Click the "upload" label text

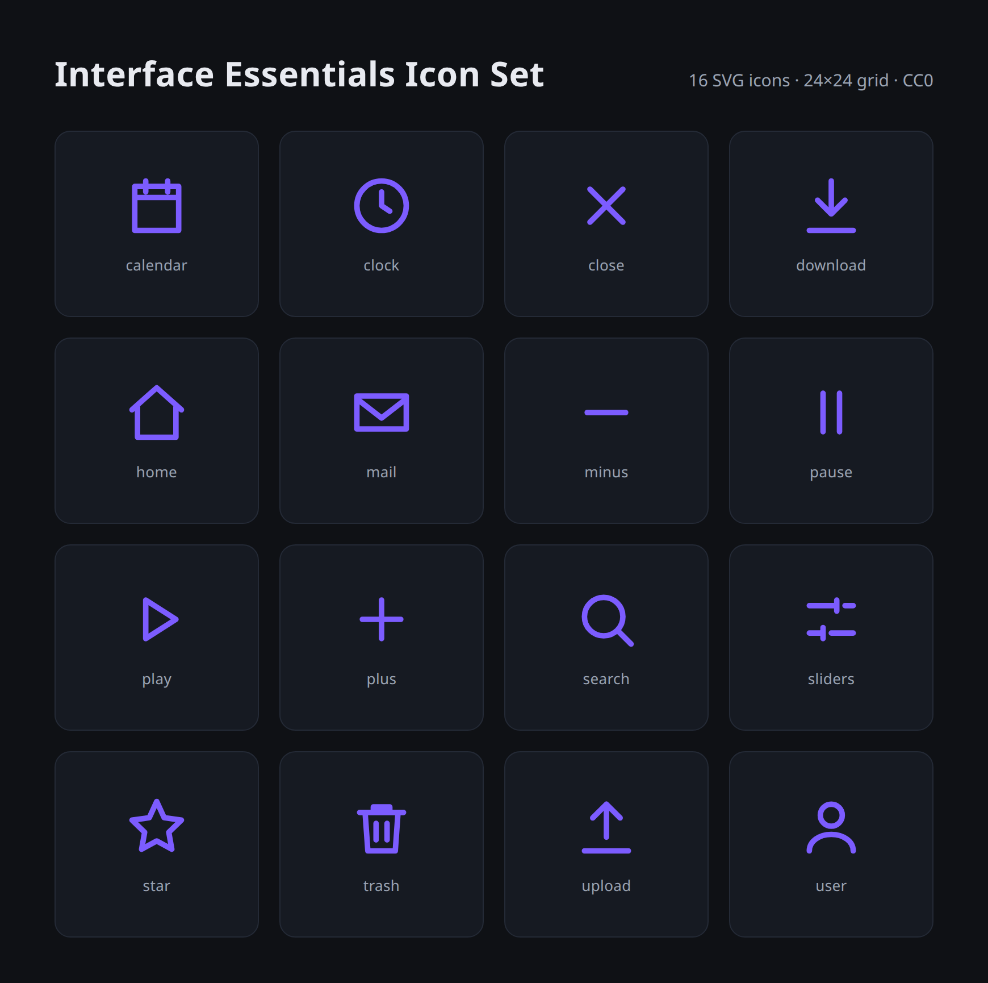point(606,886)
